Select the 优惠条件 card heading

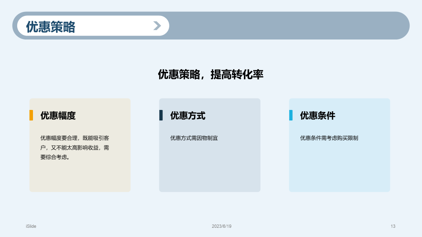317,116
